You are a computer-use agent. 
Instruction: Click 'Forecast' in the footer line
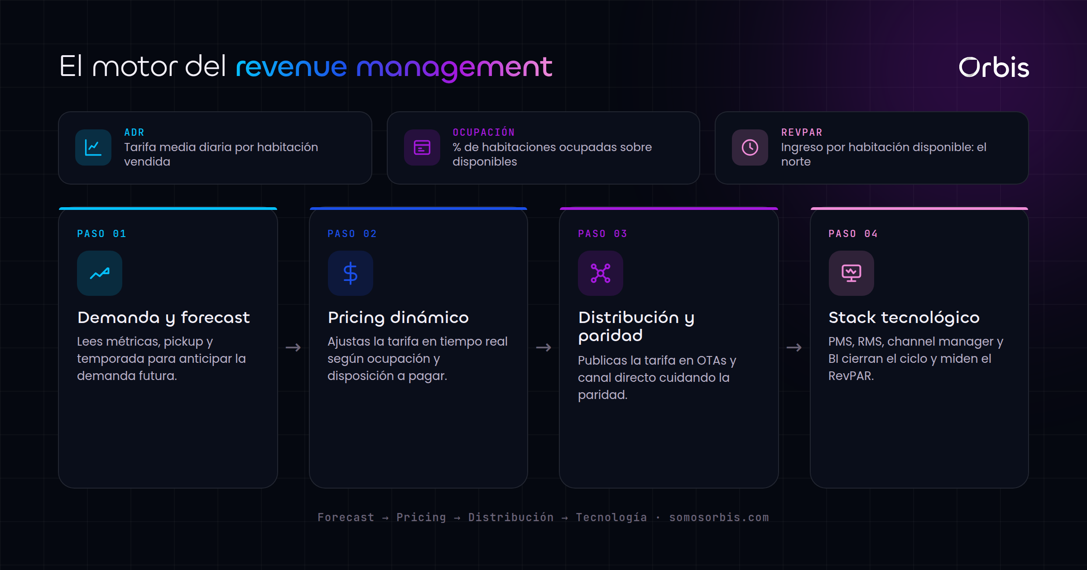tap(346, 517)
